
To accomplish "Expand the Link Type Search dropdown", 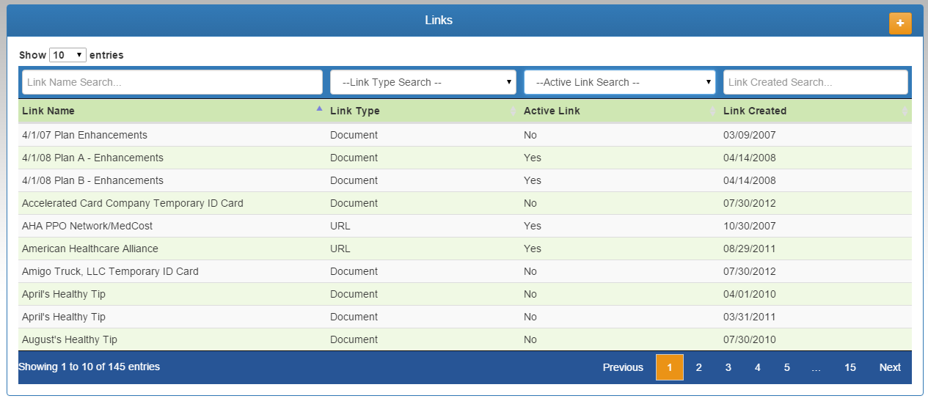I will [x=423, y=82].
